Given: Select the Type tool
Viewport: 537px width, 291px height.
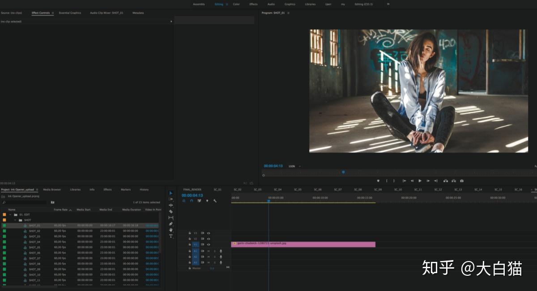Looking at the screenshot, I should [x=171, y=236].
